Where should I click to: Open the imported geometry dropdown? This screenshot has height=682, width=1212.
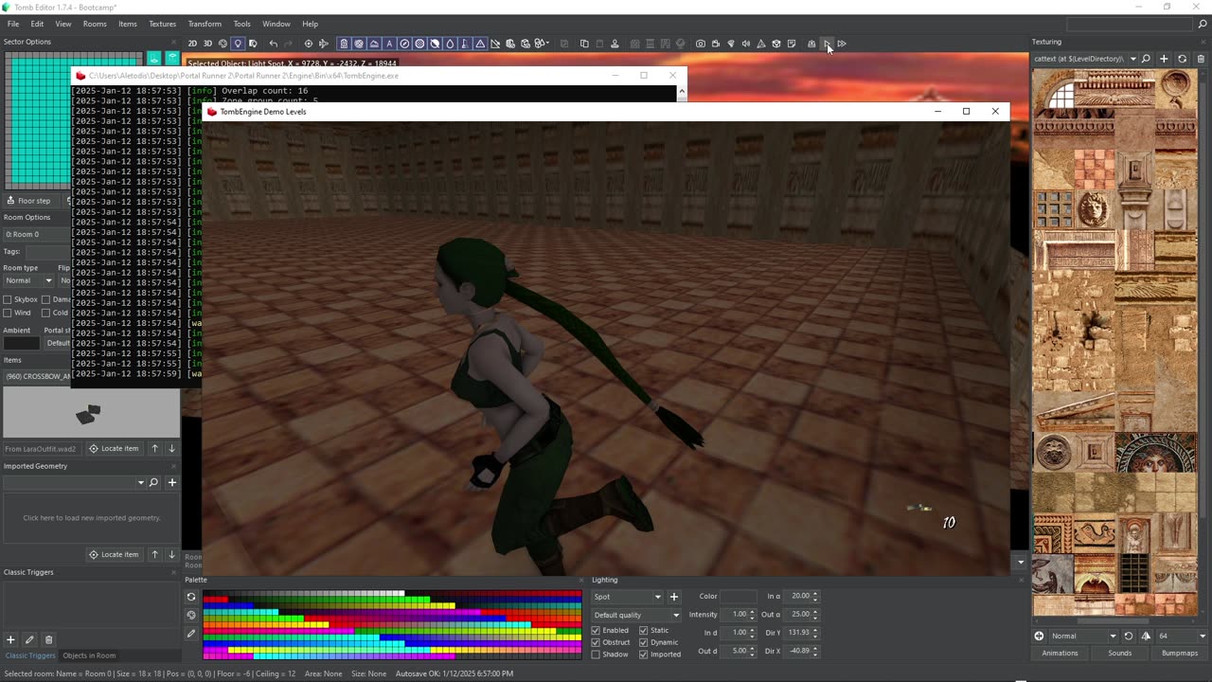pyautogui.click(x=74, y=482)
